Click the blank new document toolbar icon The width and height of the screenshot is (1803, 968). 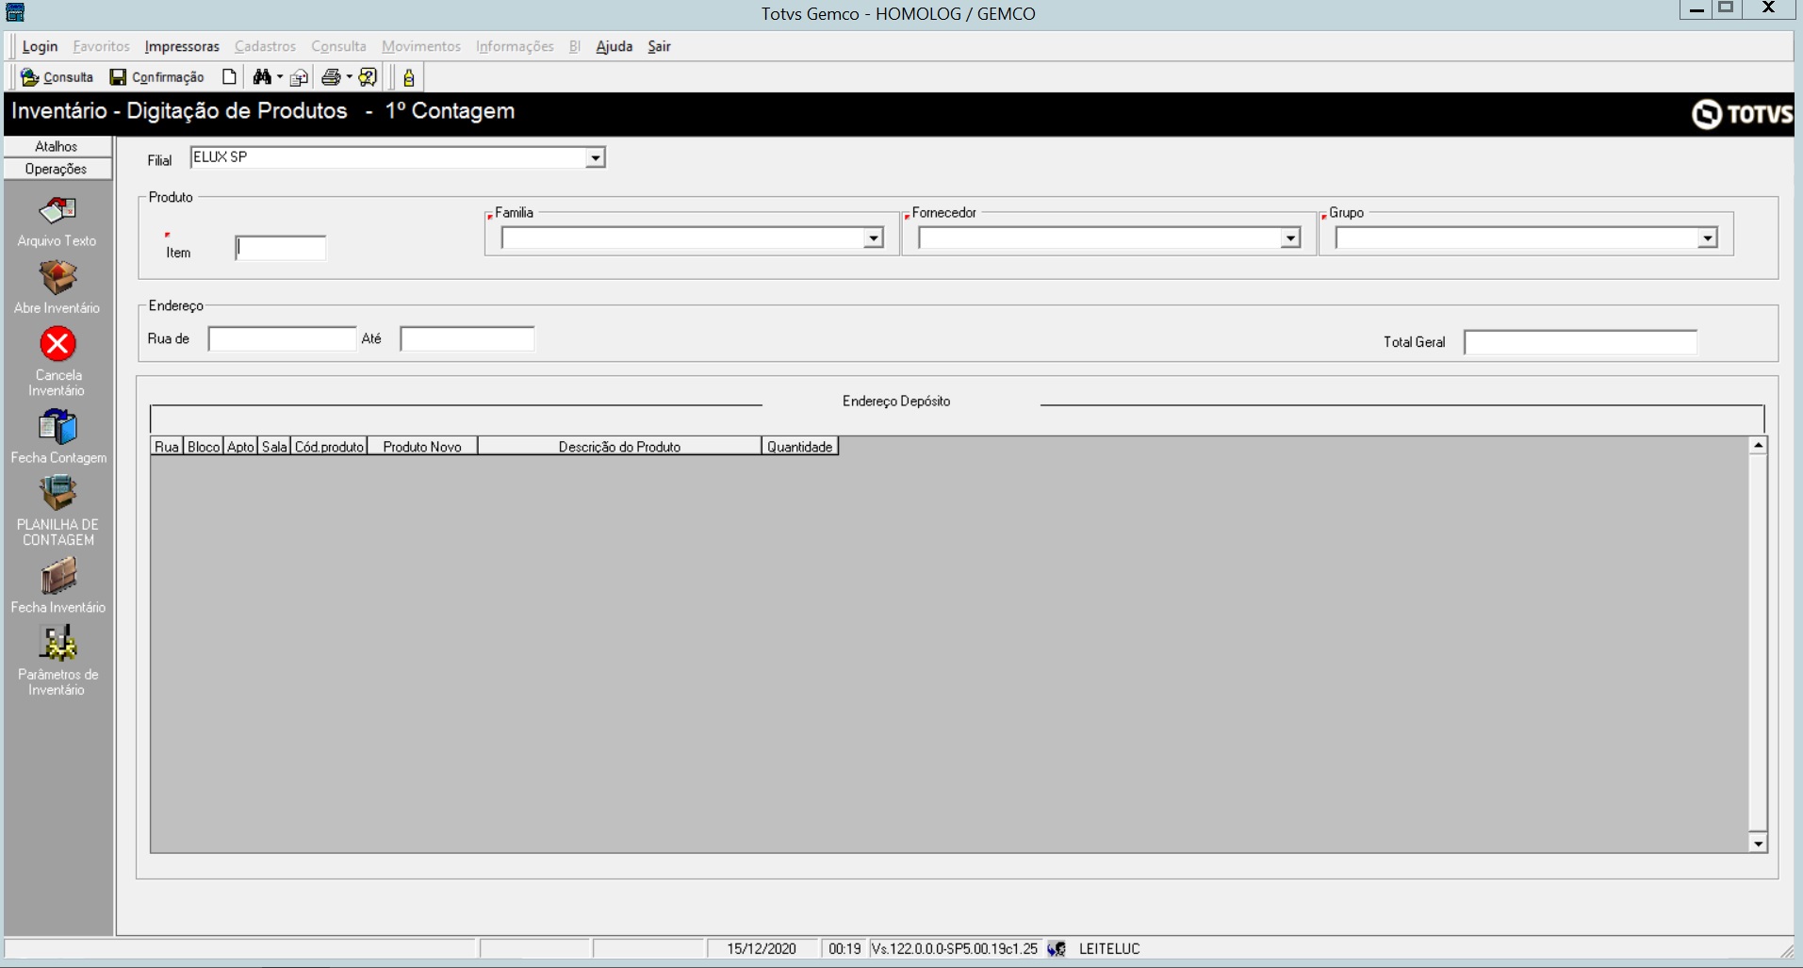(229, 77)
